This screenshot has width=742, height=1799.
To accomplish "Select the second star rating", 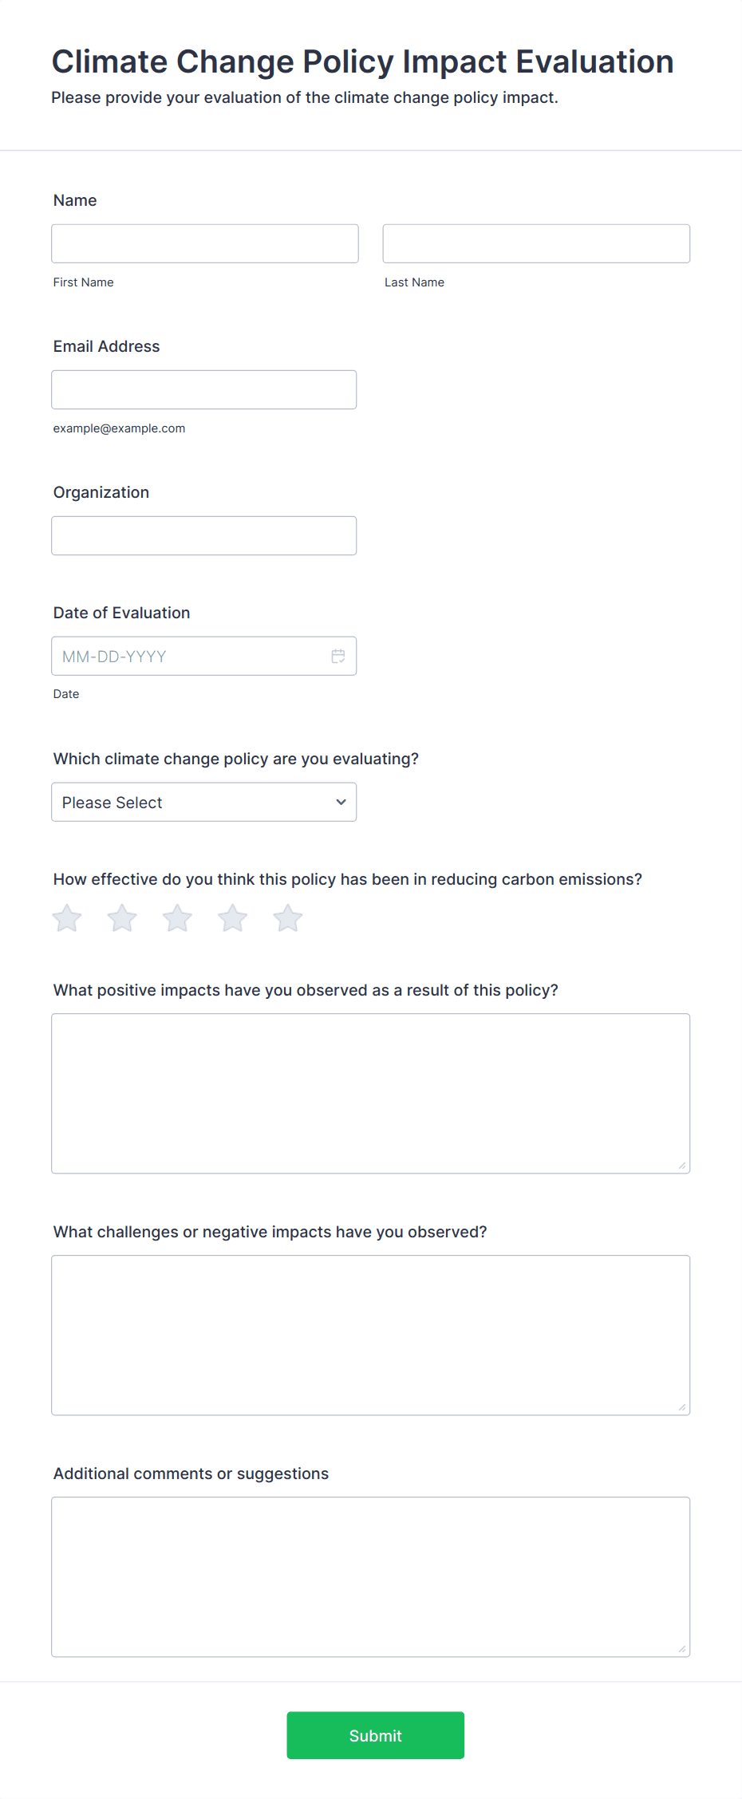I will (122, 918).
